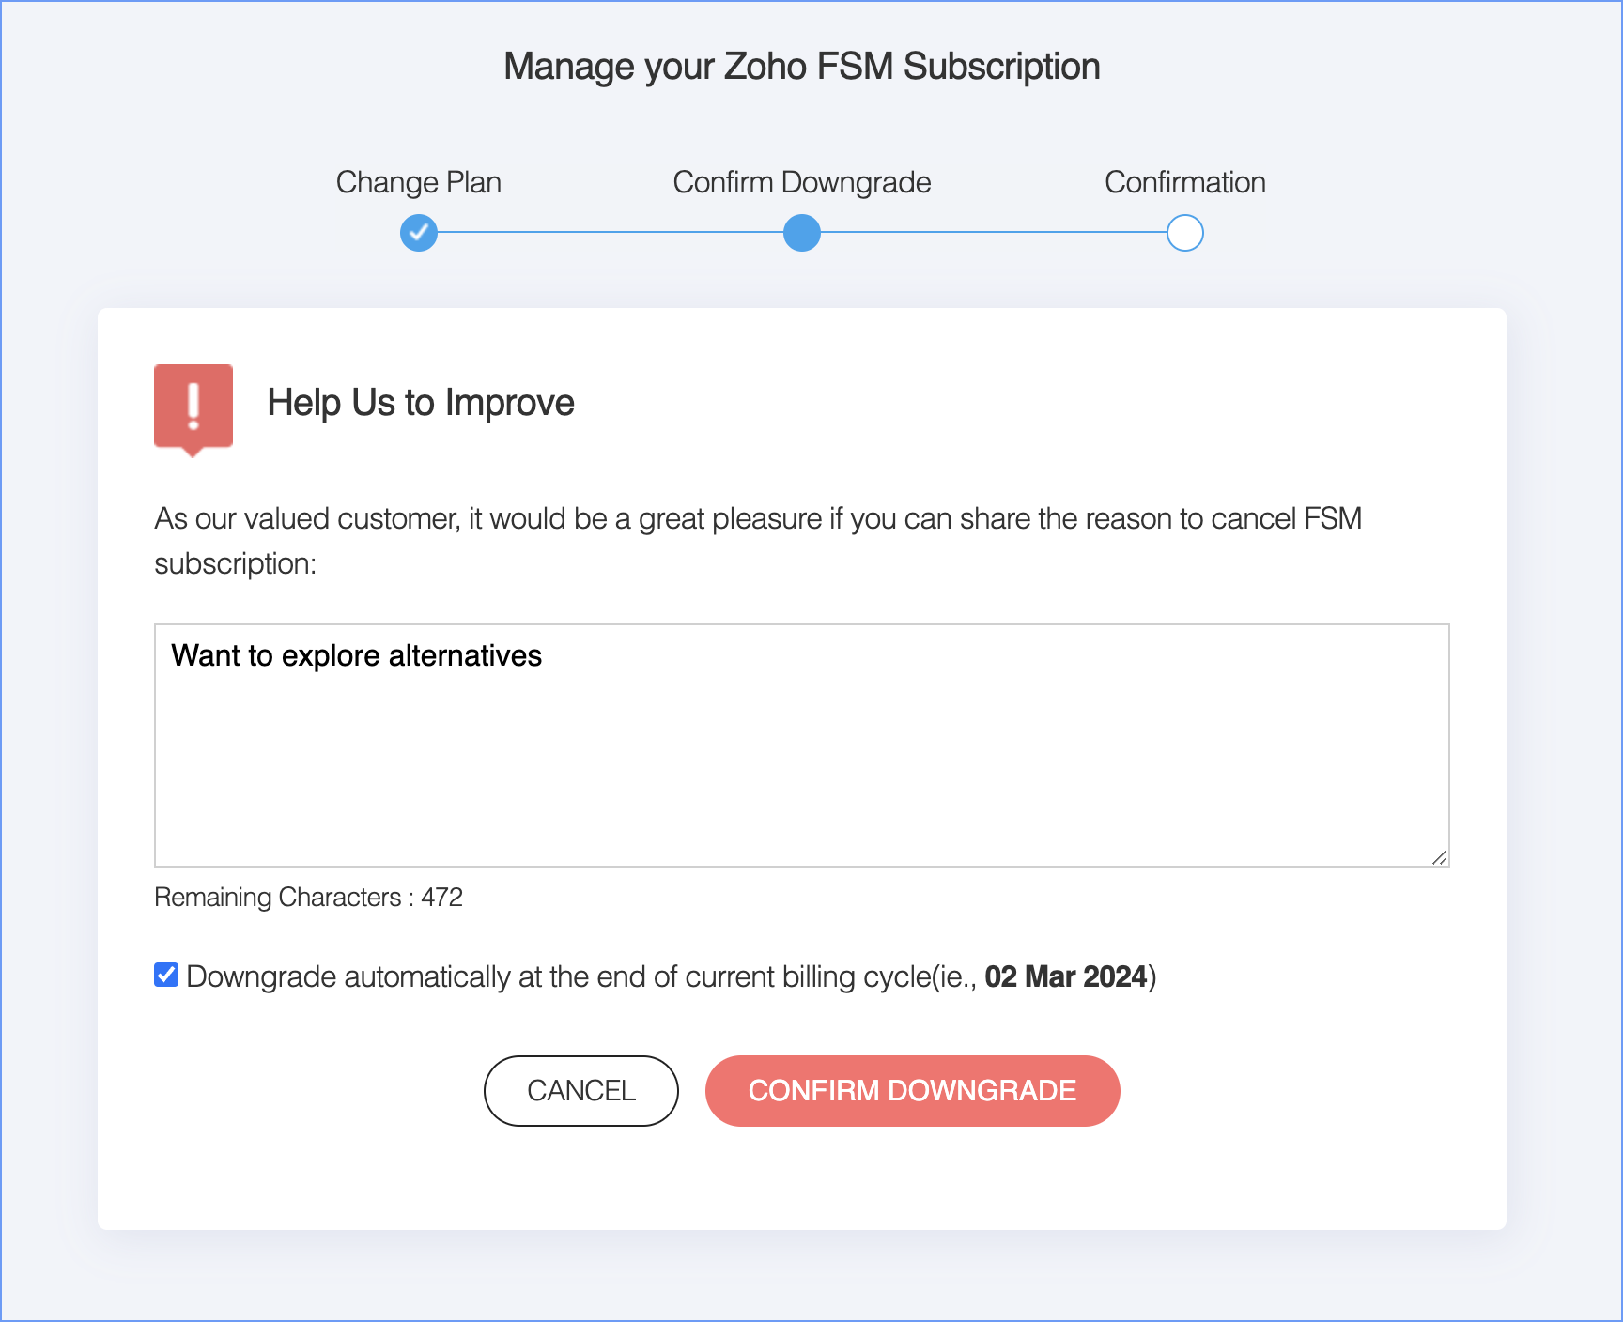1623x1322 pixels.
Task: Click progress line between Confirm Downgrade and Confirmation
Action: [x=994, y=233]
